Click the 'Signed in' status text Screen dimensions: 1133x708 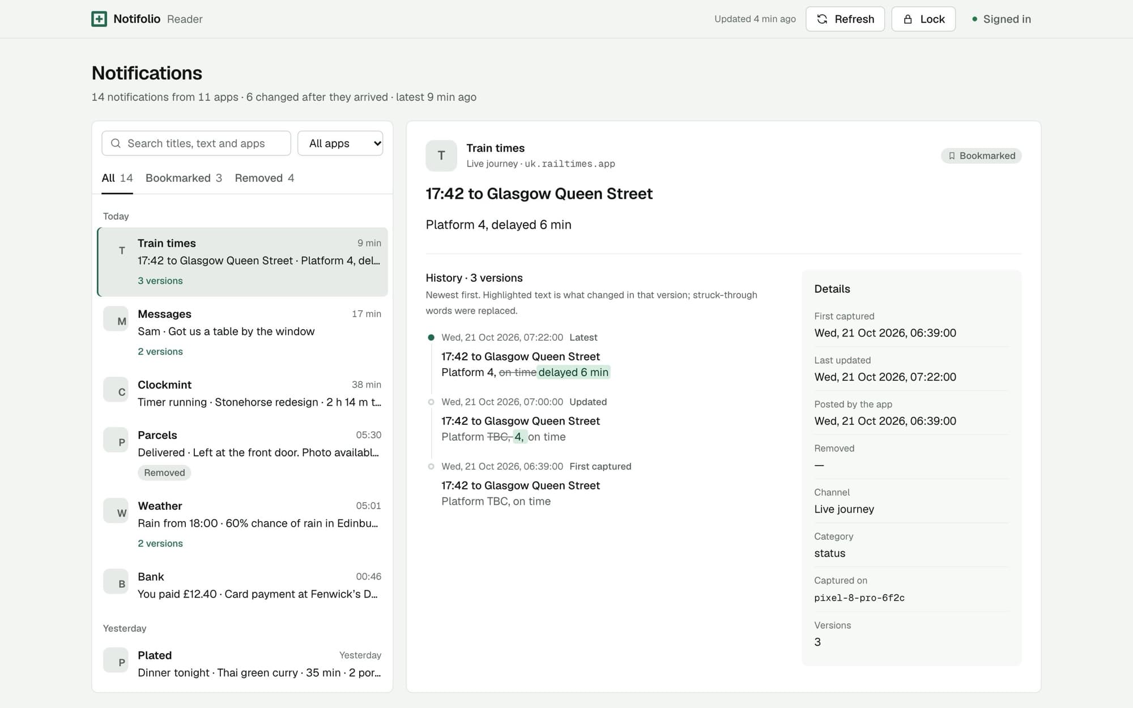coord(1007,19)
